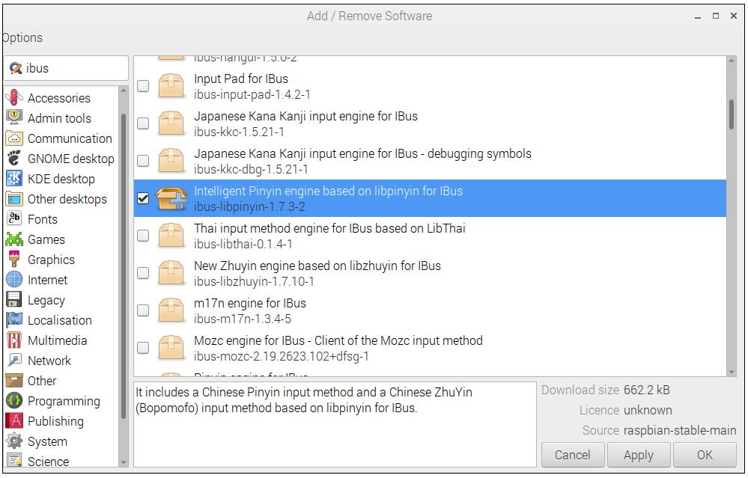Click the ibus search input field
Screen dimensions: 748x478
click(x=67, y=68)
